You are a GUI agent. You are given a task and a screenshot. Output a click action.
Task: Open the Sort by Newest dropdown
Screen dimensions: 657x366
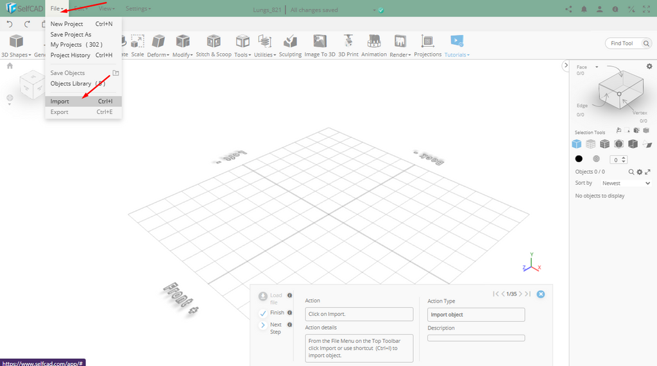[x=626, y=183]
